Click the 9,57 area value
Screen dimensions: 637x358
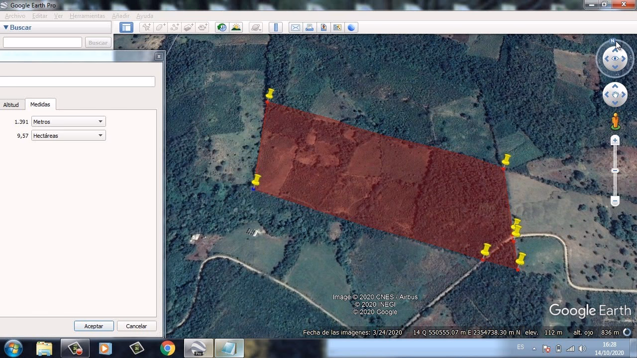pos(22,136)
